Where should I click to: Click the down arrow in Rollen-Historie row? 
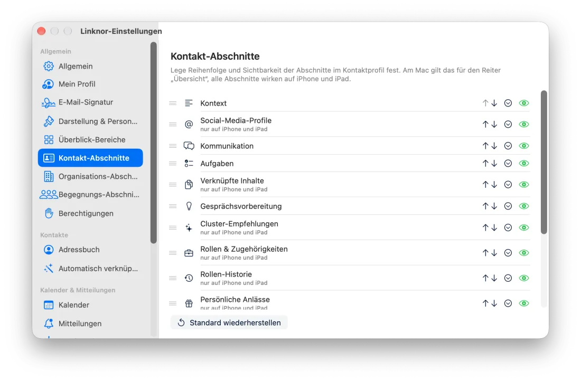click(494, 278)
